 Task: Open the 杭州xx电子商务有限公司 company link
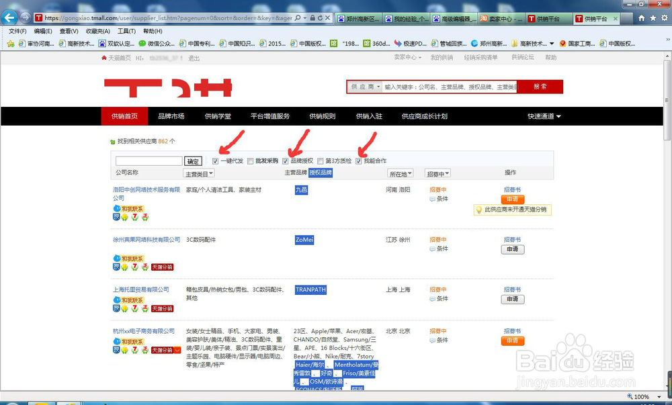[144, 331]
